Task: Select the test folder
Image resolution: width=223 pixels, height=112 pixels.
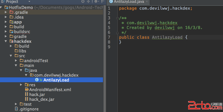Action: pyautogui.click(x=28, y=104)
